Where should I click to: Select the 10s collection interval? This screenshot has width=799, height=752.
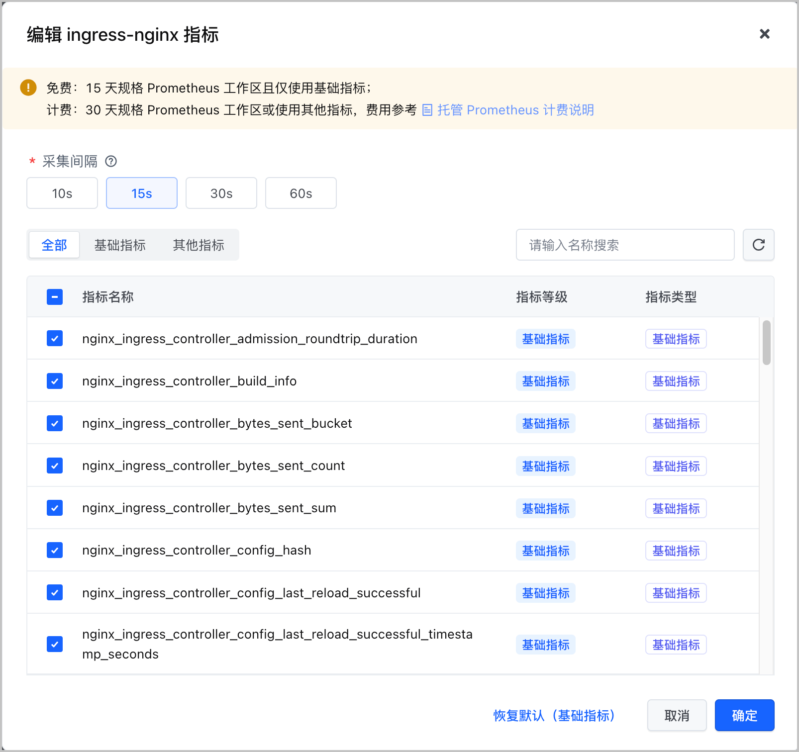pos(62,193)
